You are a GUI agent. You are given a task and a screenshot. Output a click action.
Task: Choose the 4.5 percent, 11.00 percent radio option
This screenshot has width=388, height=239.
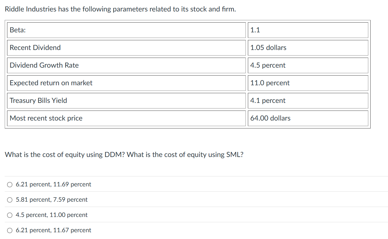pyautogui.click(x=10, y=215)
